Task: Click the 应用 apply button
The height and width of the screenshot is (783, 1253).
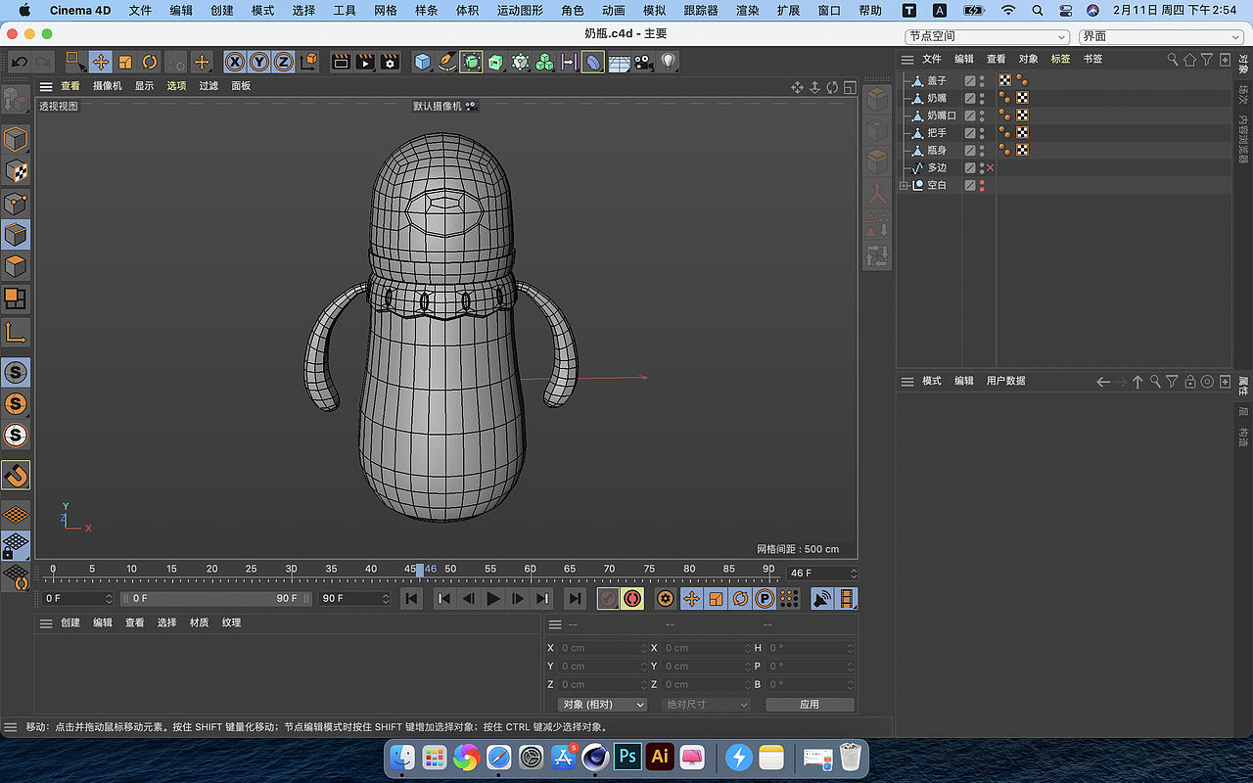Action: point(809,705)
